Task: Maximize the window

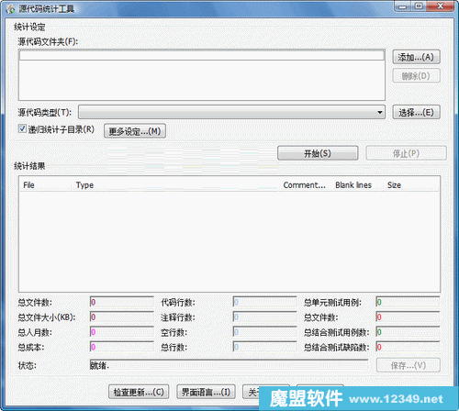Action: [419, 6]
